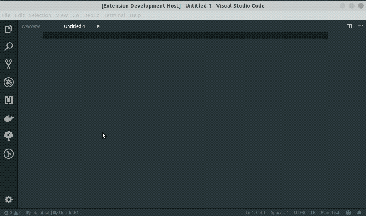The height and width of the screenshot is (216, 366).
Task: Change indentation via Spaces: 4
Action: 280,213
